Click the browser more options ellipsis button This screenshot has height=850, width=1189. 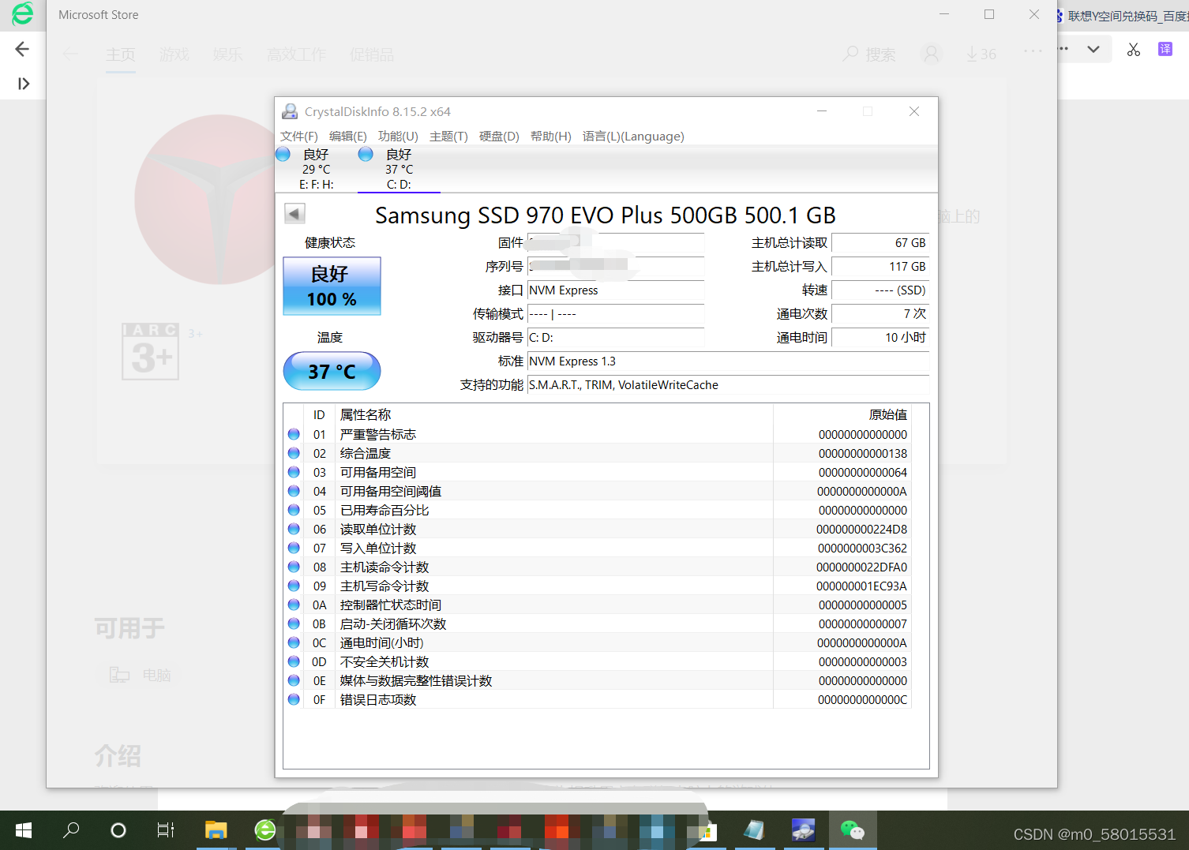pos(1063,49)
